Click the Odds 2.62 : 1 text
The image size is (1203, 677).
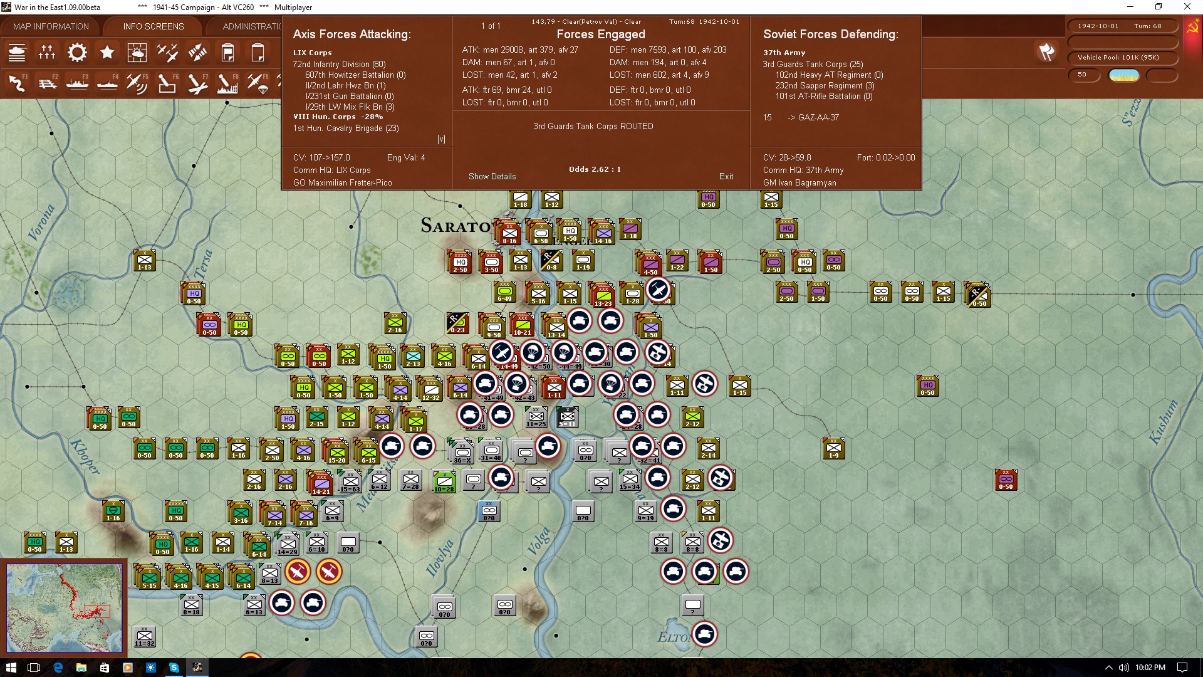click(595, 169)
